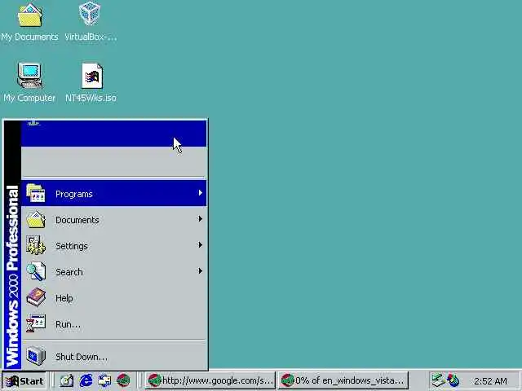Click the Show Desktop quick launch icon

[67, 380]
